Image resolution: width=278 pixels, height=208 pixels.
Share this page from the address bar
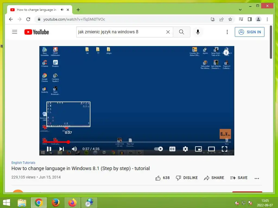(x=222, y=19)
